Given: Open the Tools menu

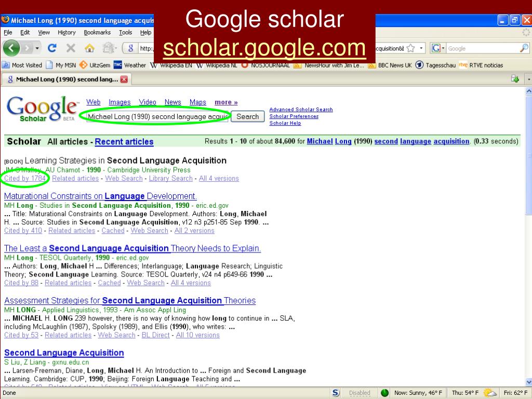Looking at the screenshot, I should point(126,32).
